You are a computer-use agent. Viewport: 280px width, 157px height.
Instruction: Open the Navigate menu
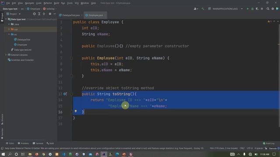[29, 3]
